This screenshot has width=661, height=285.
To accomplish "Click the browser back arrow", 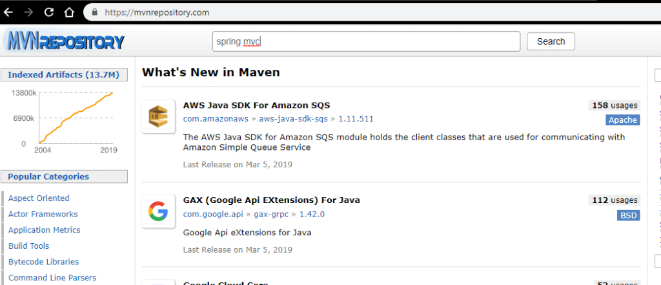I will click(x=8, y=12).
